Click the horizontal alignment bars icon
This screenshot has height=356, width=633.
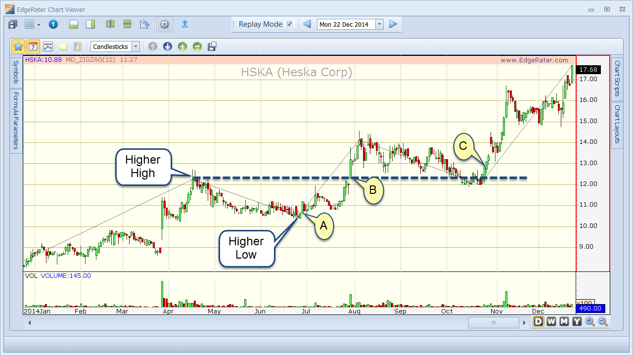tap(127, 24)
